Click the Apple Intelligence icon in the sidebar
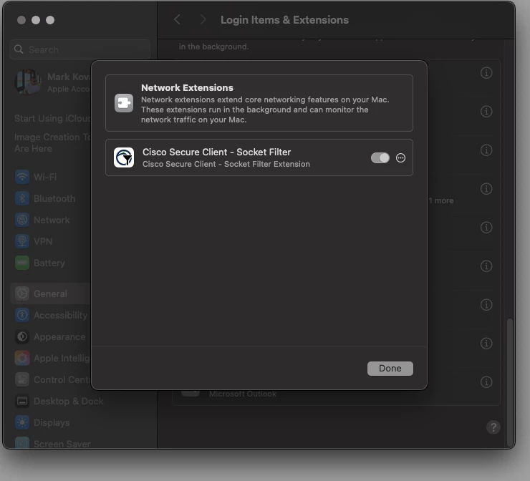The image size is (530, 481). point(22,358)
